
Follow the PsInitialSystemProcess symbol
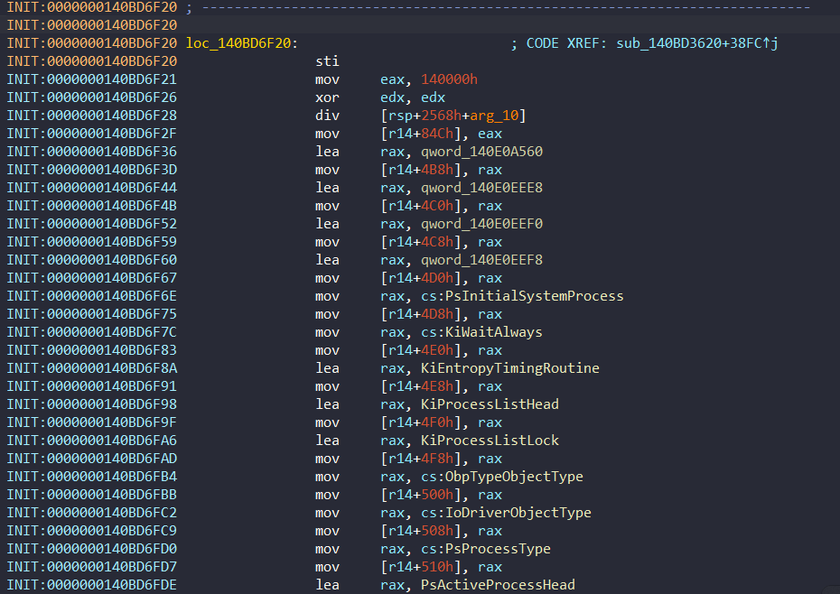[534, 296]
